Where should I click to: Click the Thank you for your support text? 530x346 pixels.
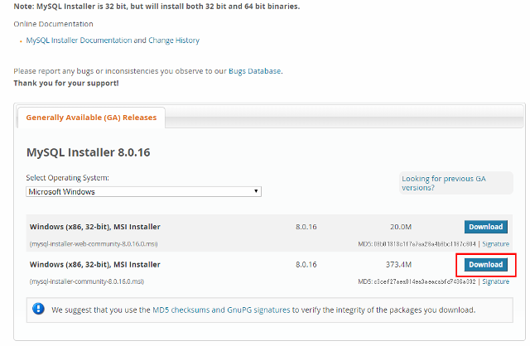(65, 83)
